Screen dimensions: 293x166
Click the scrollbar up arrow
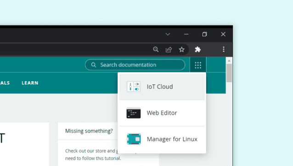click(x=229, y=61)
